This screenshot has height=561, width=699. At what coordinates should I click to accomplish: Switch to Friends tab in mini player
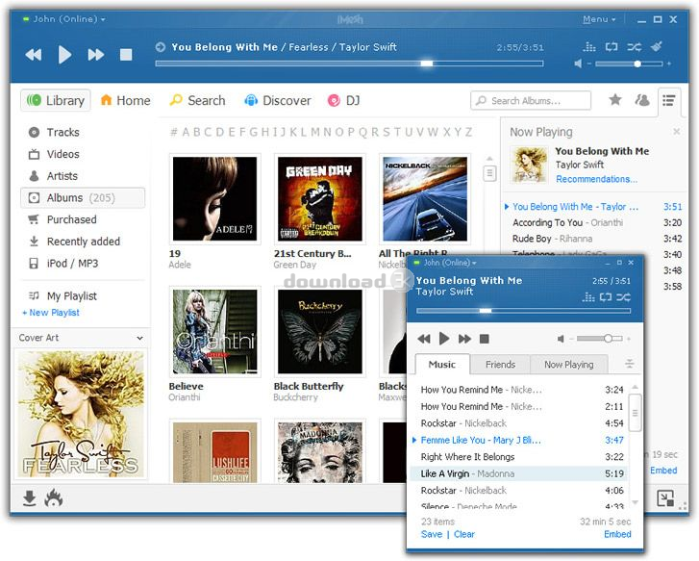500,365
